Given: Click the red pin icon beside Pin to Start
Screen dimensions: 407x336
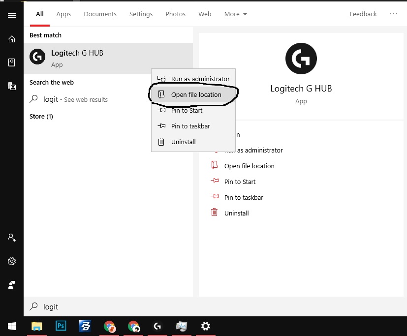Looking at the screenshot, I should pyautogui.click(x=215, y=181).
